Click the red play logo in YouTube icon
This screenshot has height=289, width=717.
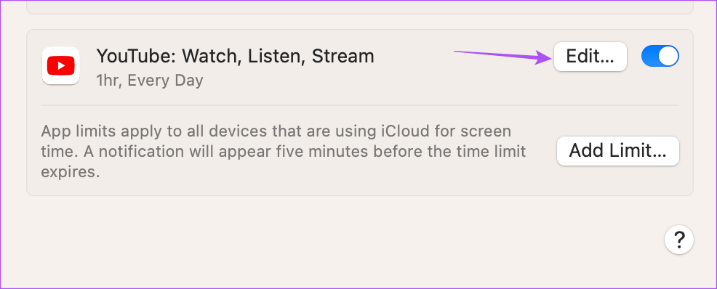click(61, 66)
